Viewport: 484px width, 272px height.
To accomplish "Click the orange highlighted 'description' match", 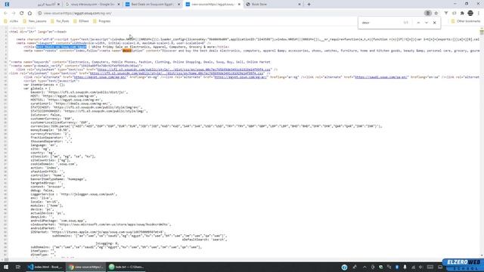I will tap(127, 51).
